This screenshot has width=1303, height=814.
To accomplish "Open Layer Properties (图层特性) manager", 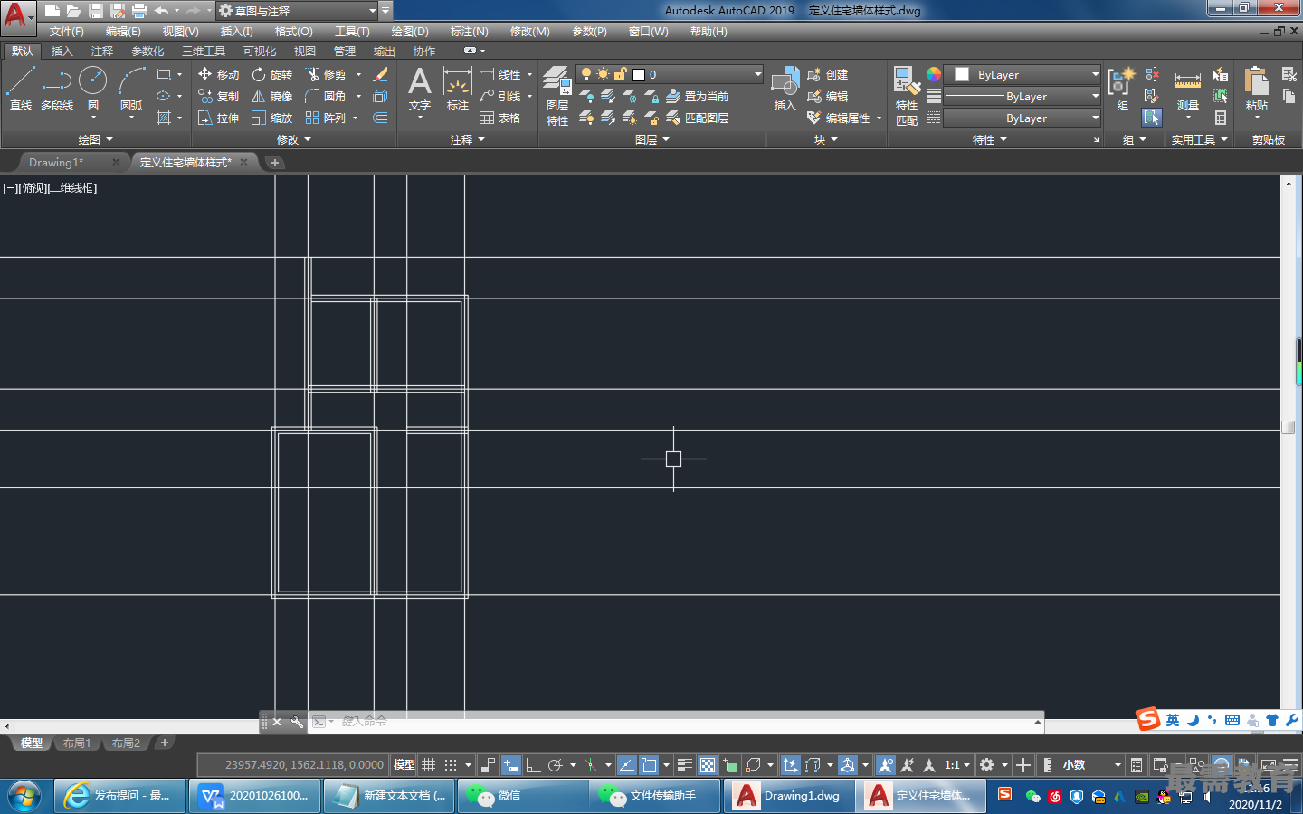I will click(557, 95).
